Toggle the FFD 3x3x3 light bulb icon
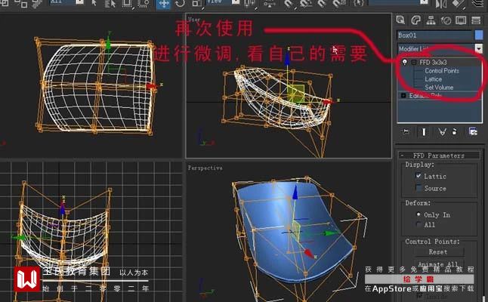Image resolution: width=488 pixels, height=302 pixels. coord(405,62)
